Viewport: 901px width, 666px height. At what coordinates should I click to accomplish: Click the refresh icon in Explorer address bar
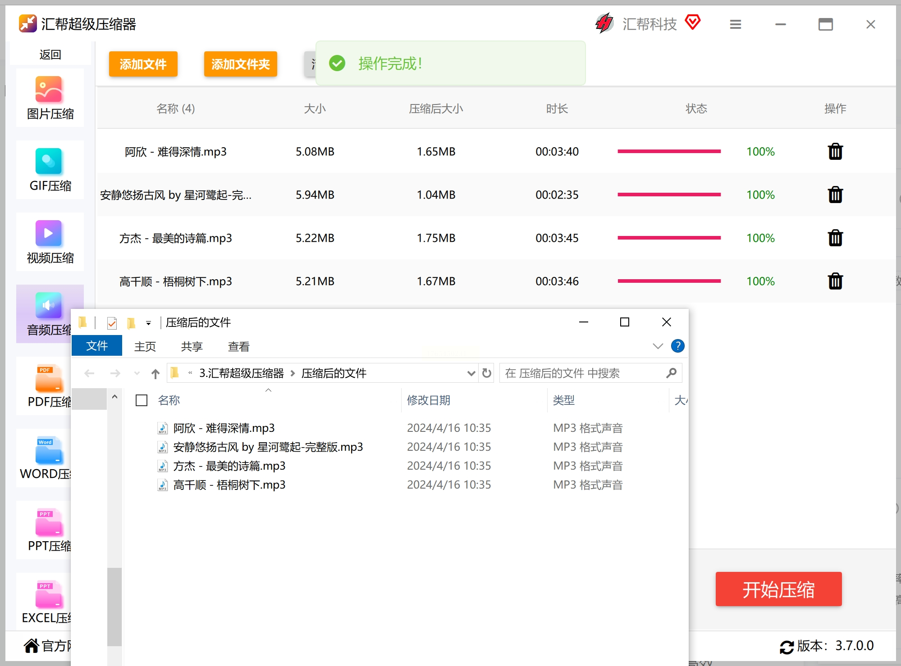coord(486,373)
